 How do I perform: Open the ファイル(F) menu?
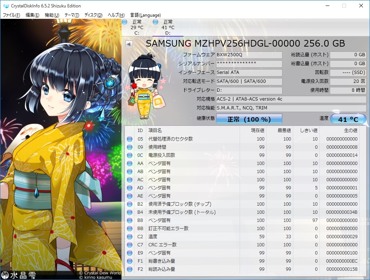click(11, 15)
